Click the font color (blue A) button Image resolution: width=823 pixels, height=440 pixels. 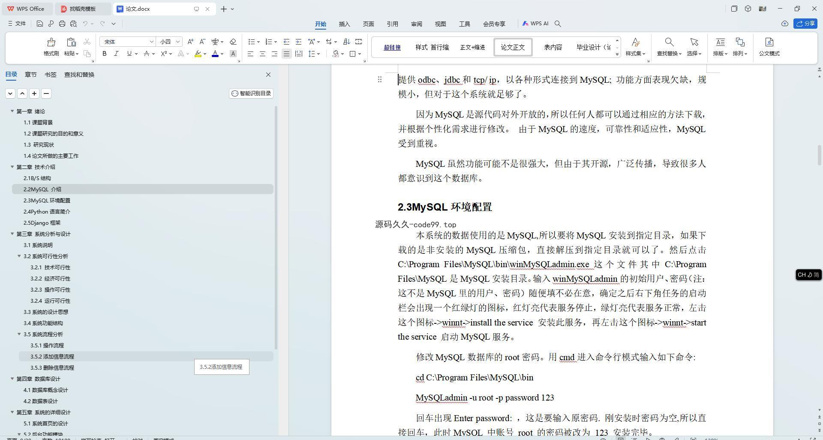[x=215, y=54]
